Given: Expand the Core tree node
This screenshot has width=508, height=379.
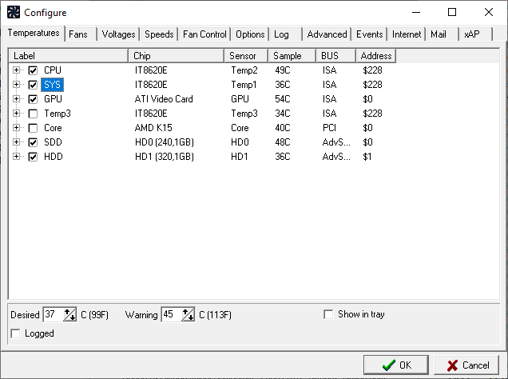Looking at the screenshot, I should 16,127.
